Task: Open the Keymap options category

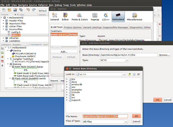Action: 95,17
